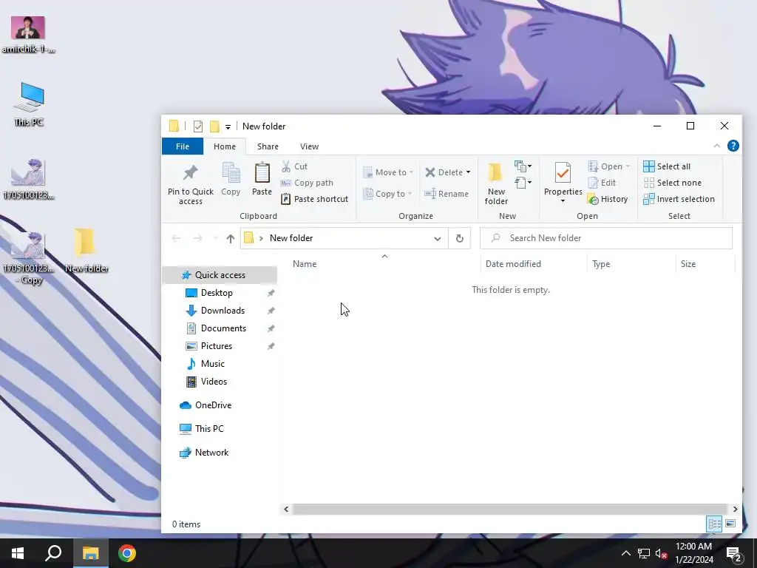The height and width of the screenshot is (568, 757).
Task: Click Copy path in Clipboard group
Action: tap(307, 183)
